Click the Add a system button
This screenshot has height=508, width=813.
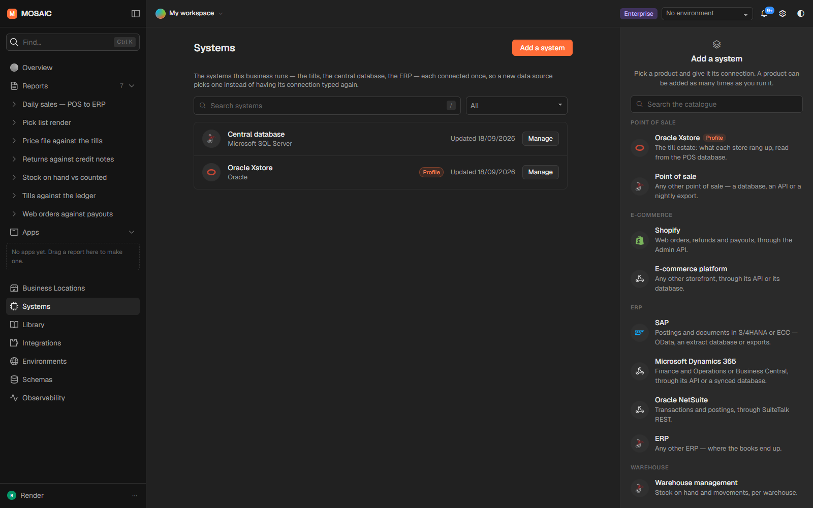(x=542, y=48)
